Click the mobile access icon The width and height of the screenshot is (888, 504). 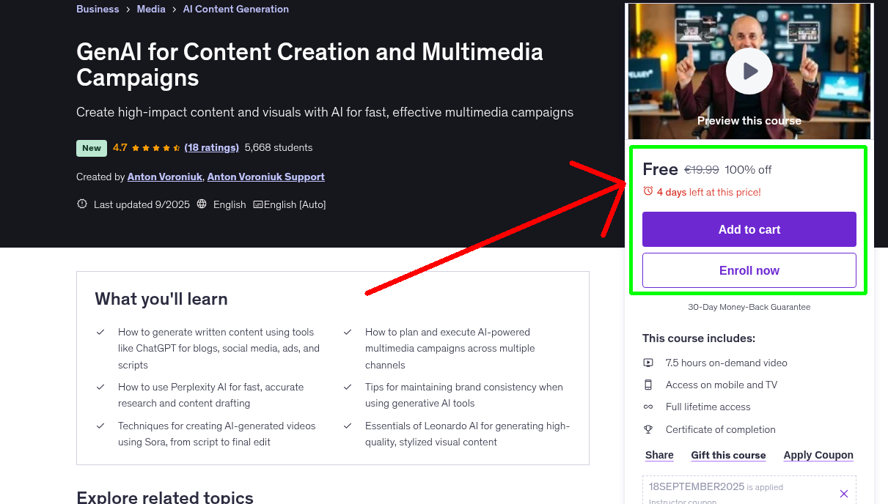point(648,385)
